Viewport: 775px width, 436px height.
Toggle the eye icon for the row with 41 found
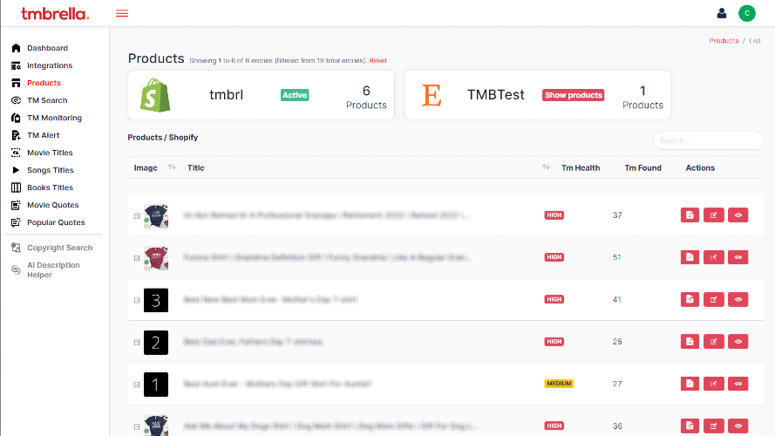click(738, 300)
